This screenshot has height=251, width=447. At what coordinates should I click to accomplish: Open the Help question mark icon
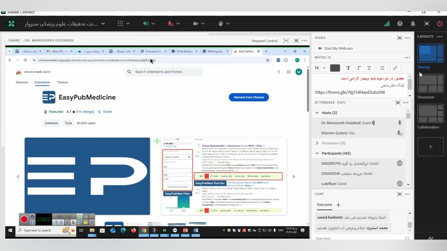(x=400, y=24)
